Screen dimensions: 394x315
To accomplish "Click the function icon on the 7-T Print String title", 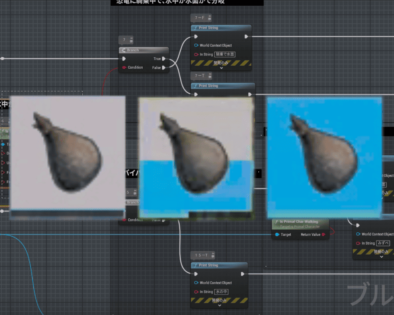I will point(195,86).
